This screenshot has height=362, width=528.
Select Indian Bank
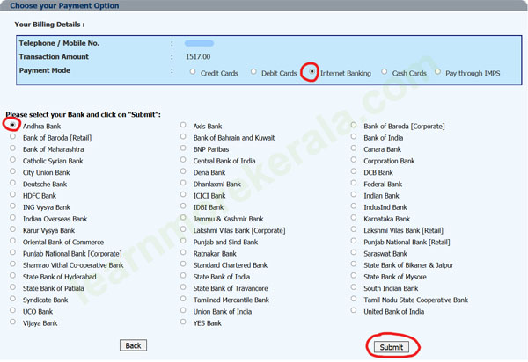(354, 194)
